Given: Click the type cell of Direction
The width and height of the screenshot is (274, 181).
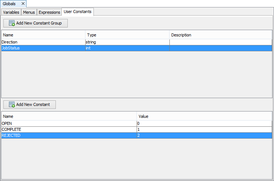Looking at the screenshot, I should pos(127,42).
